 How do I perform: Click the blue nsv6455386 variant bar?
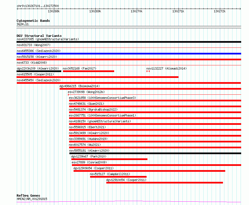click(129, 54)
